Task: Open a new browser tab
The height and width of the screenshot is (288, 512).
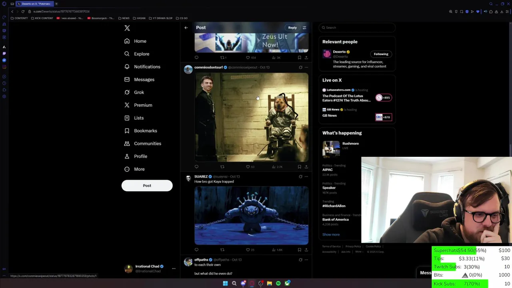Action: (x=56, y=4)
